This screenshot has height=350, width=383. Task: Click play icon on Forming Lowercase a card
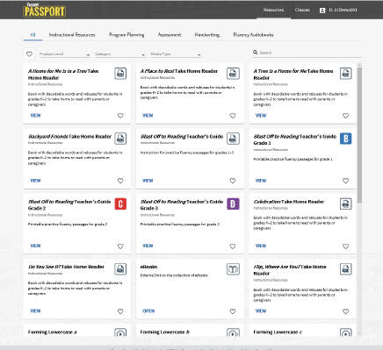point(120,332)
